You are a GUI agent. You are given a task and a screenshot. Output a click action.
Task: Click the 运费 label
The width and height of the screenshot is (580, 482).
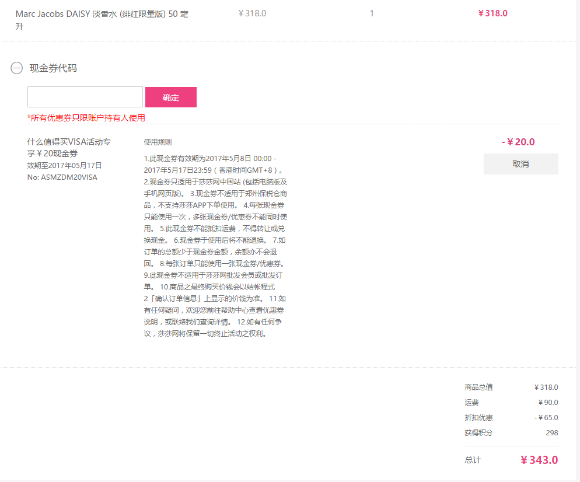(x=471, y=403)
